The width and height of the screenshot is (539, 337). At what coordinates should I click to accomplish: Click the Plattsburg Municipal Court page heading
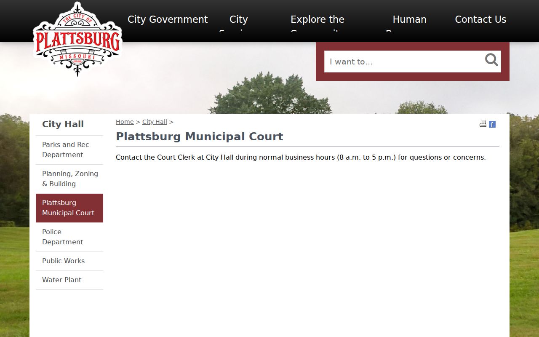(x=199, y=136)
